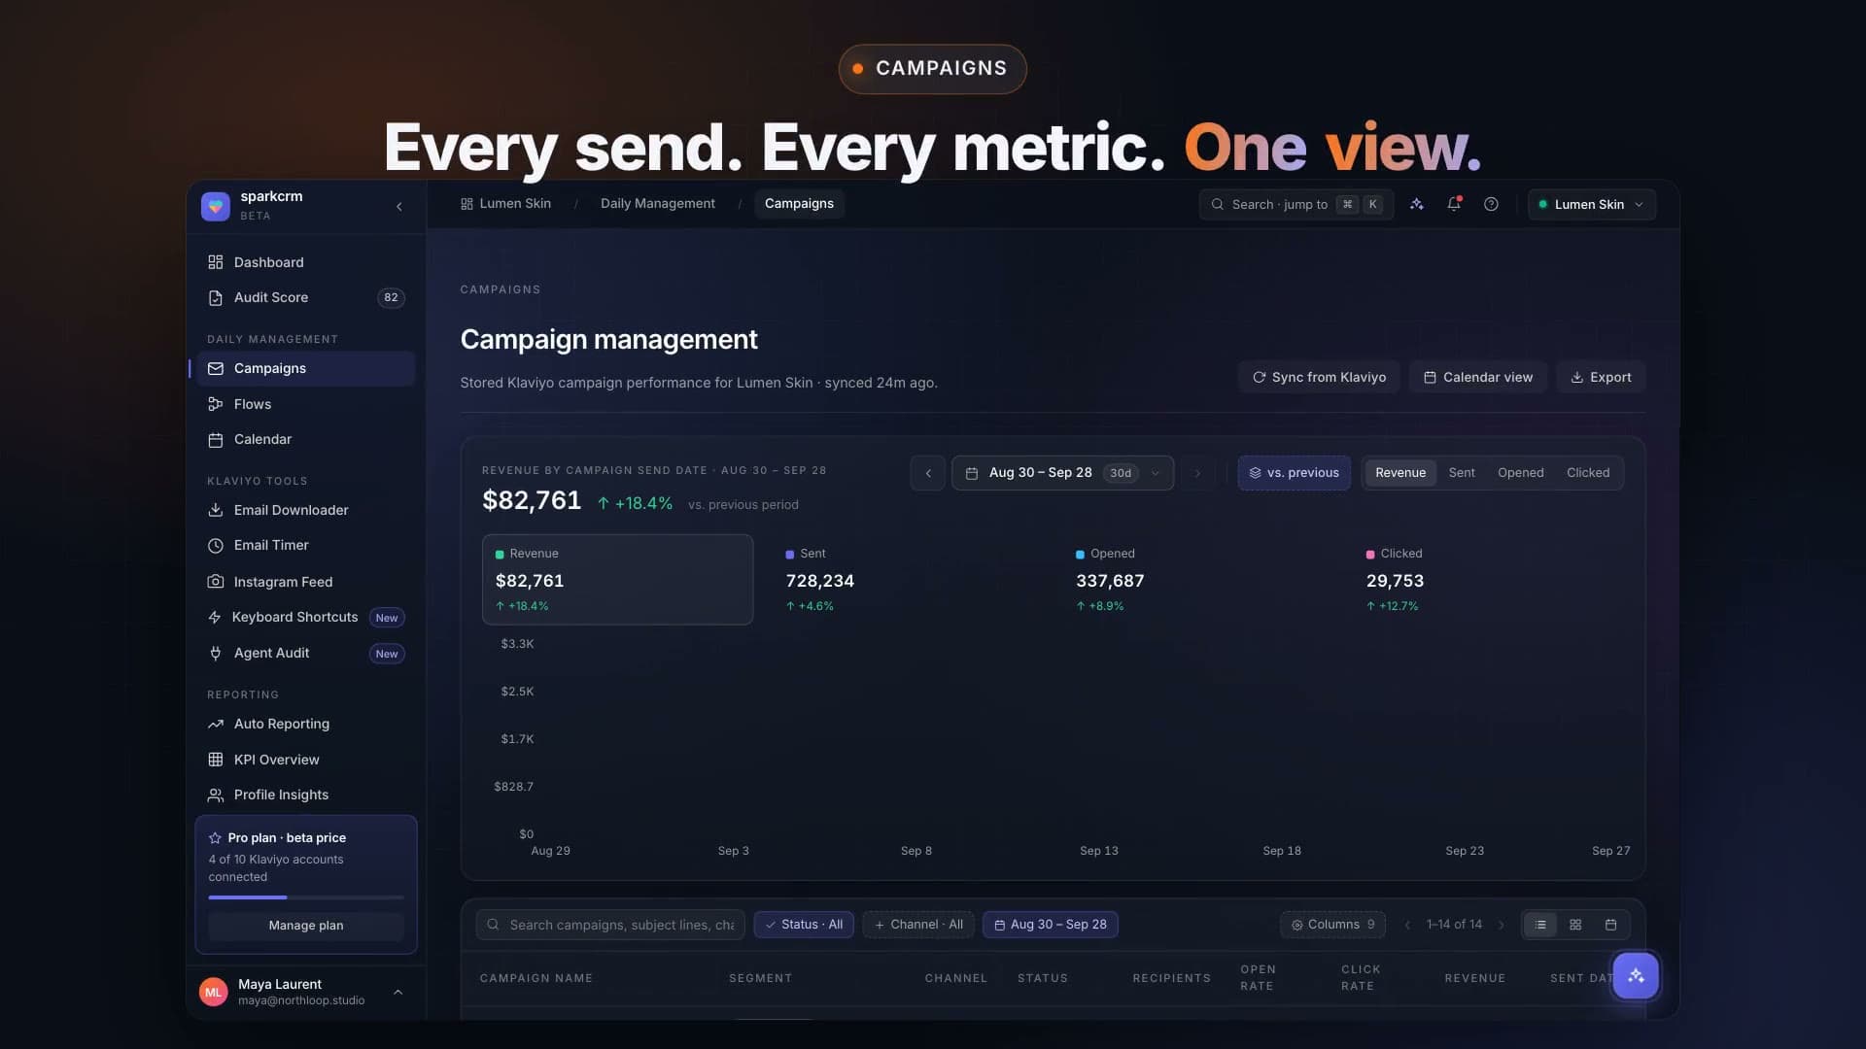Go to previous date range

[928, 473]
